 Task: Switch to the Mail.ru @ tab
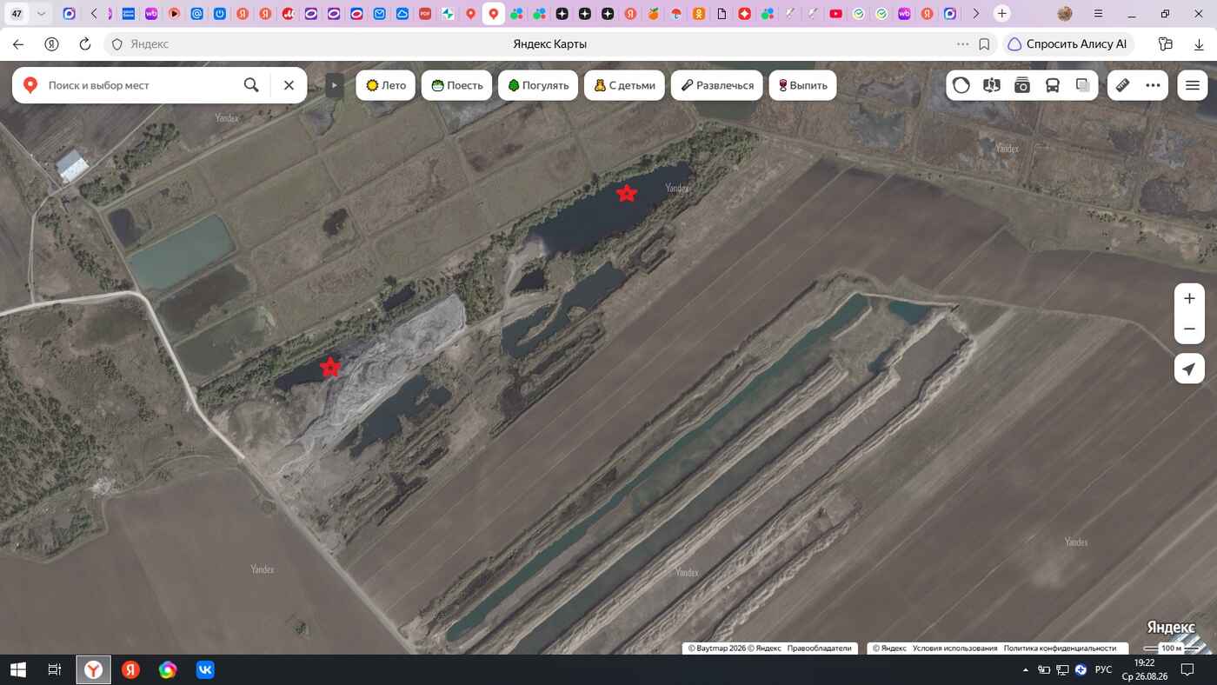click(198, 14)
